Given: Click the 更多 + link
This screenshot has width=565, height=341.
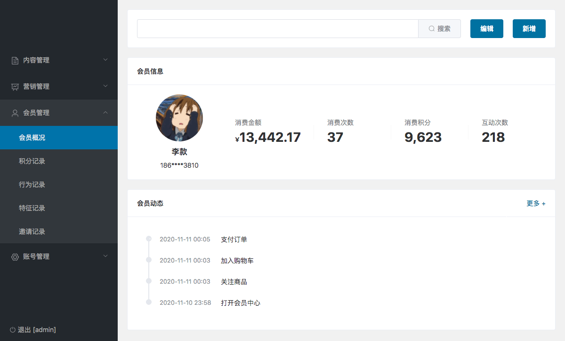Looking at the screenshot, I should (536, 203).
